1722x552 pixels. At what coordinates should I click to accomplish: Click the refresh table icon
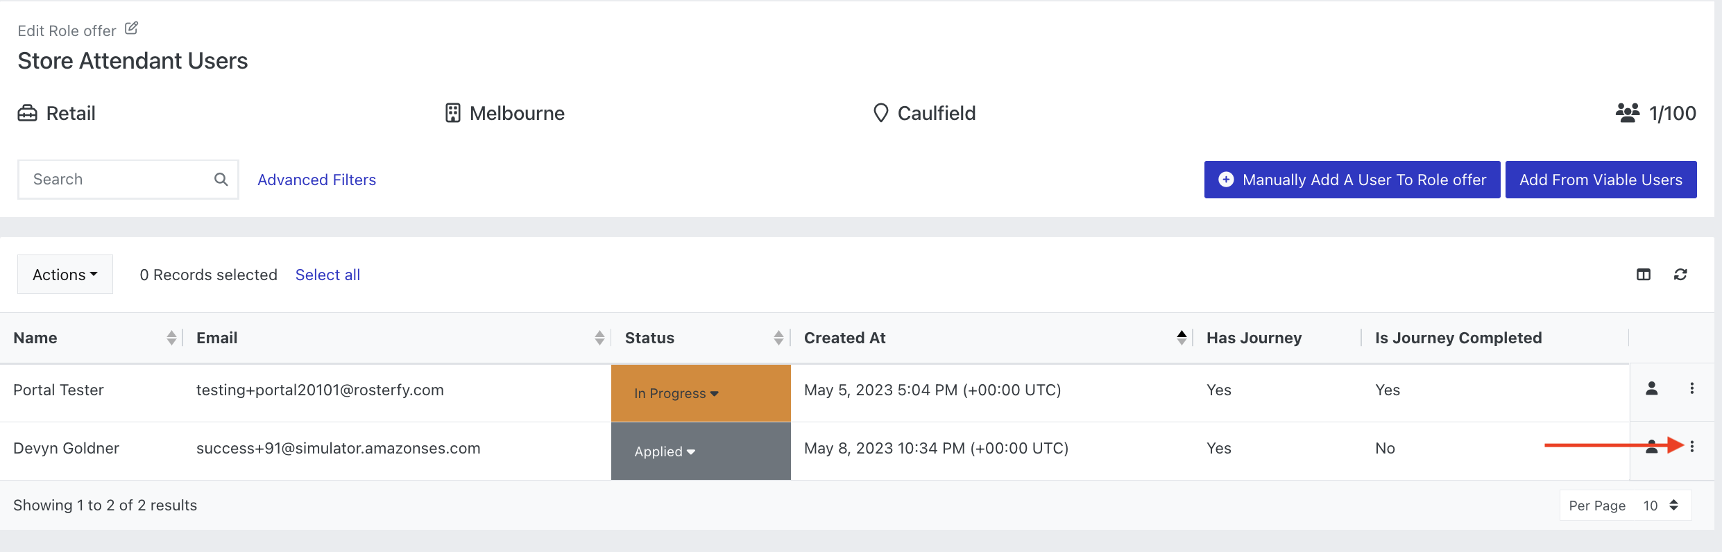pos(1680,275)
